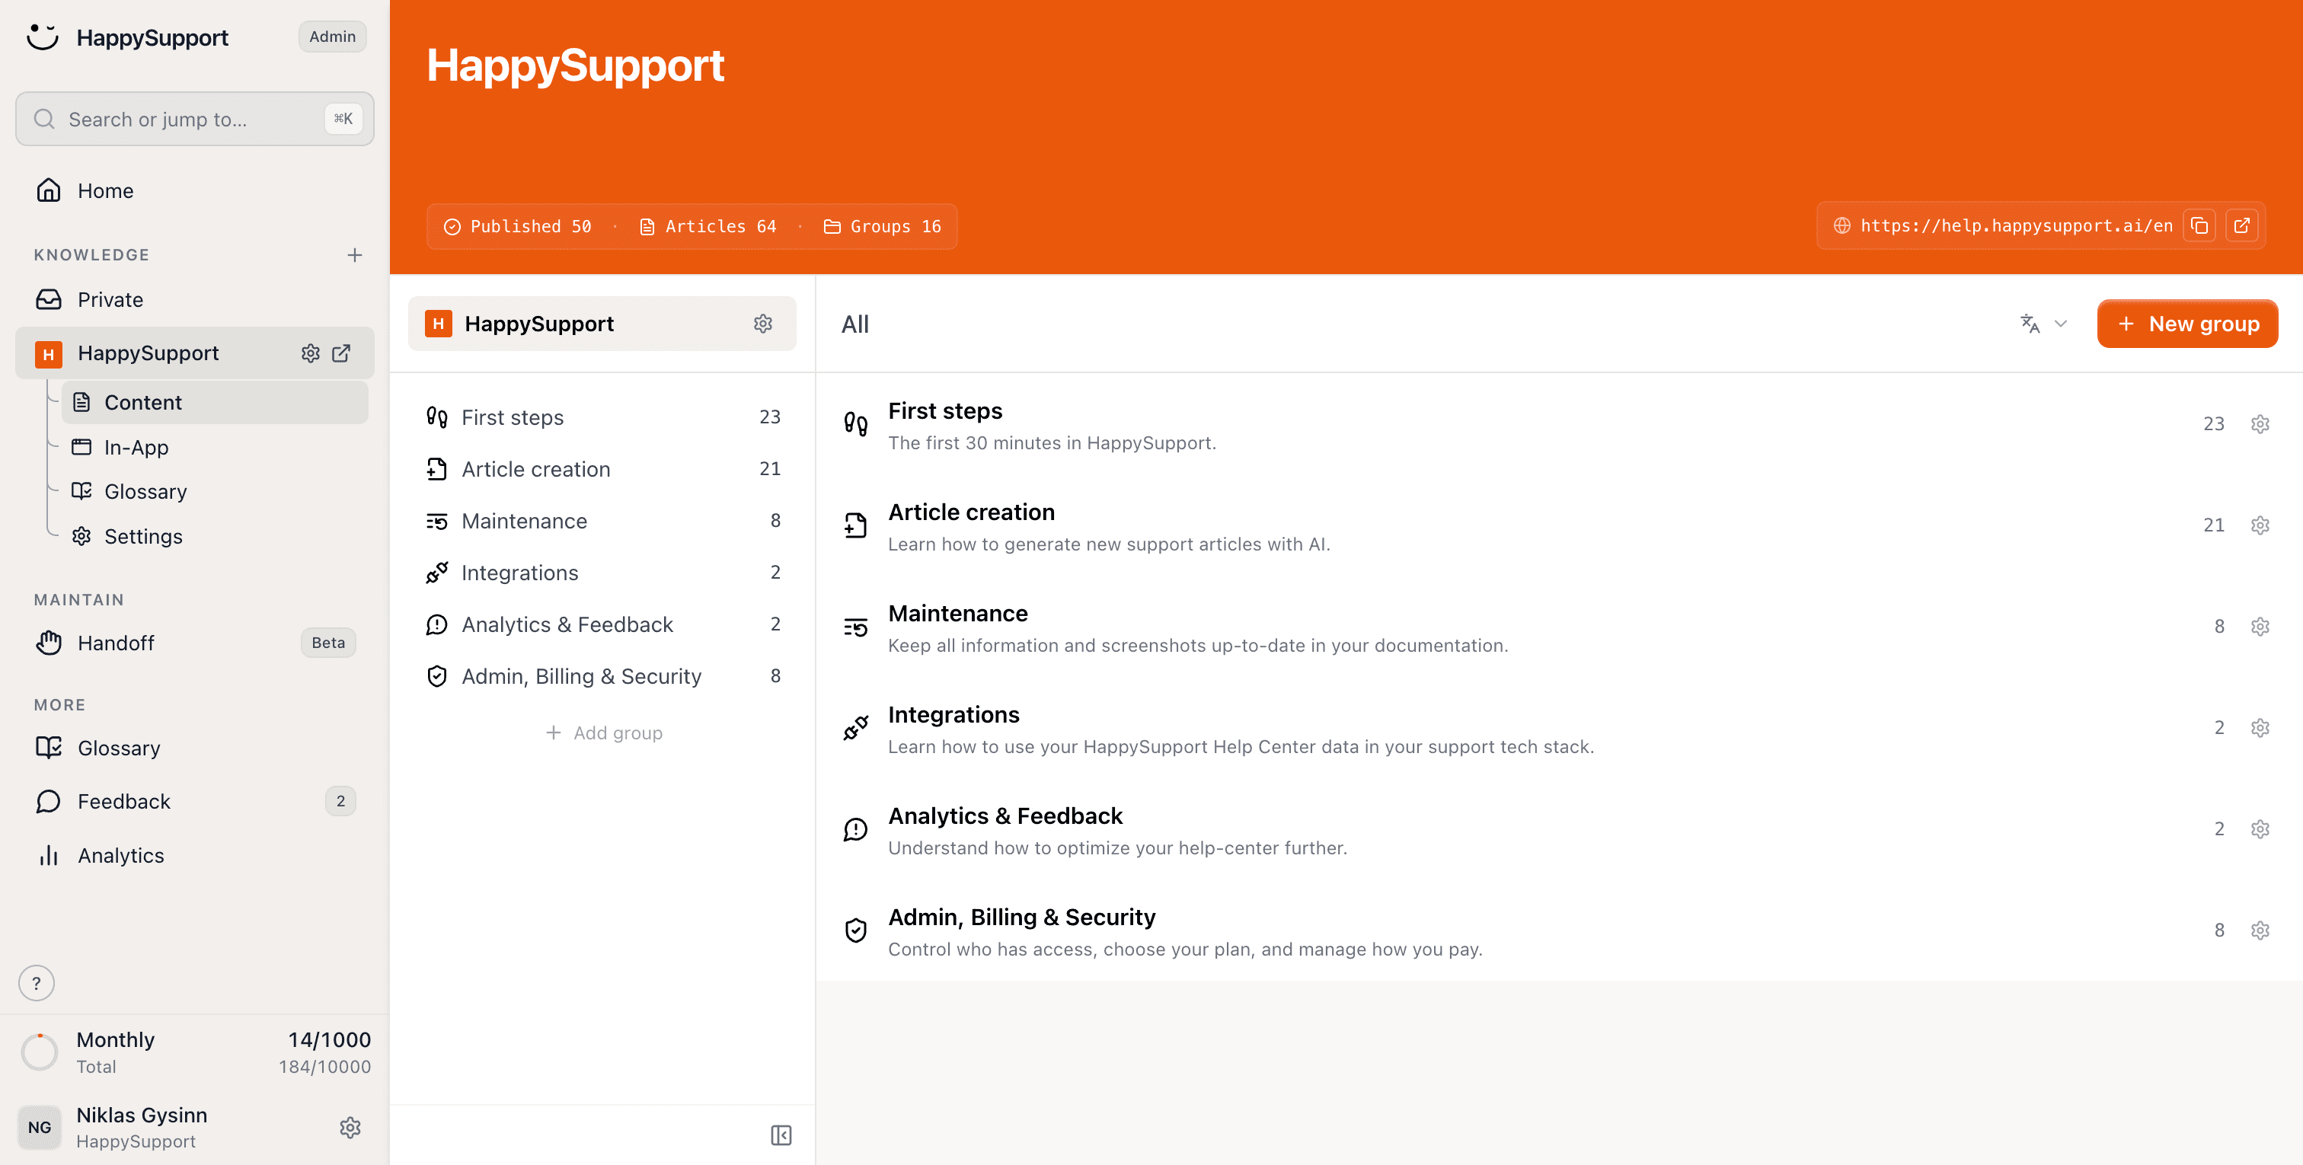The image size is (2303, 1165).
Task: Open help center URL externally from banner
Action: tap(2241, 226)
